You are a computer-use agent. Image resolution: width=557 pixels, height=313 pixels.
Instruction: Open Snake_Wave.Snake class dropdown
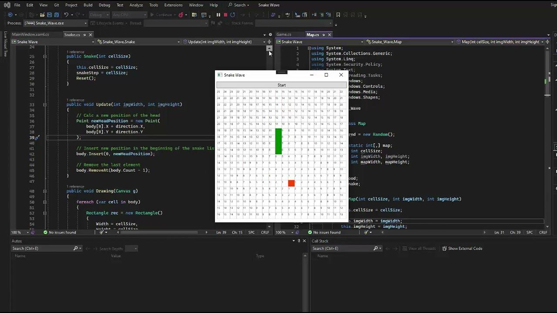coord(139,42)
